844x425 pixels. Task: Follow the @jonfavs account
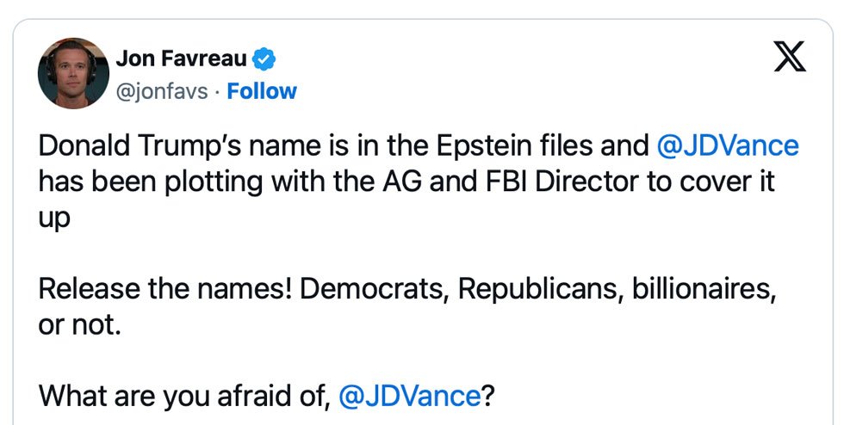coord(262,91)
